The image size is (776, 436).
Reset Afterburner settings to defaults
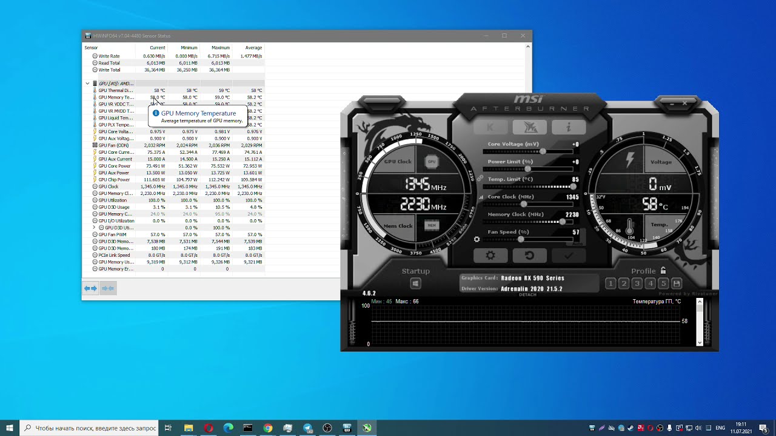click(x=529, y=256)
